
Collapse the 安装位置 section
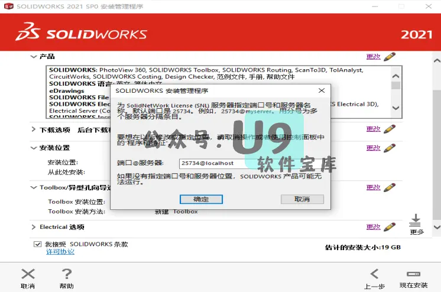pyautogui.click(x=34, y=148)
